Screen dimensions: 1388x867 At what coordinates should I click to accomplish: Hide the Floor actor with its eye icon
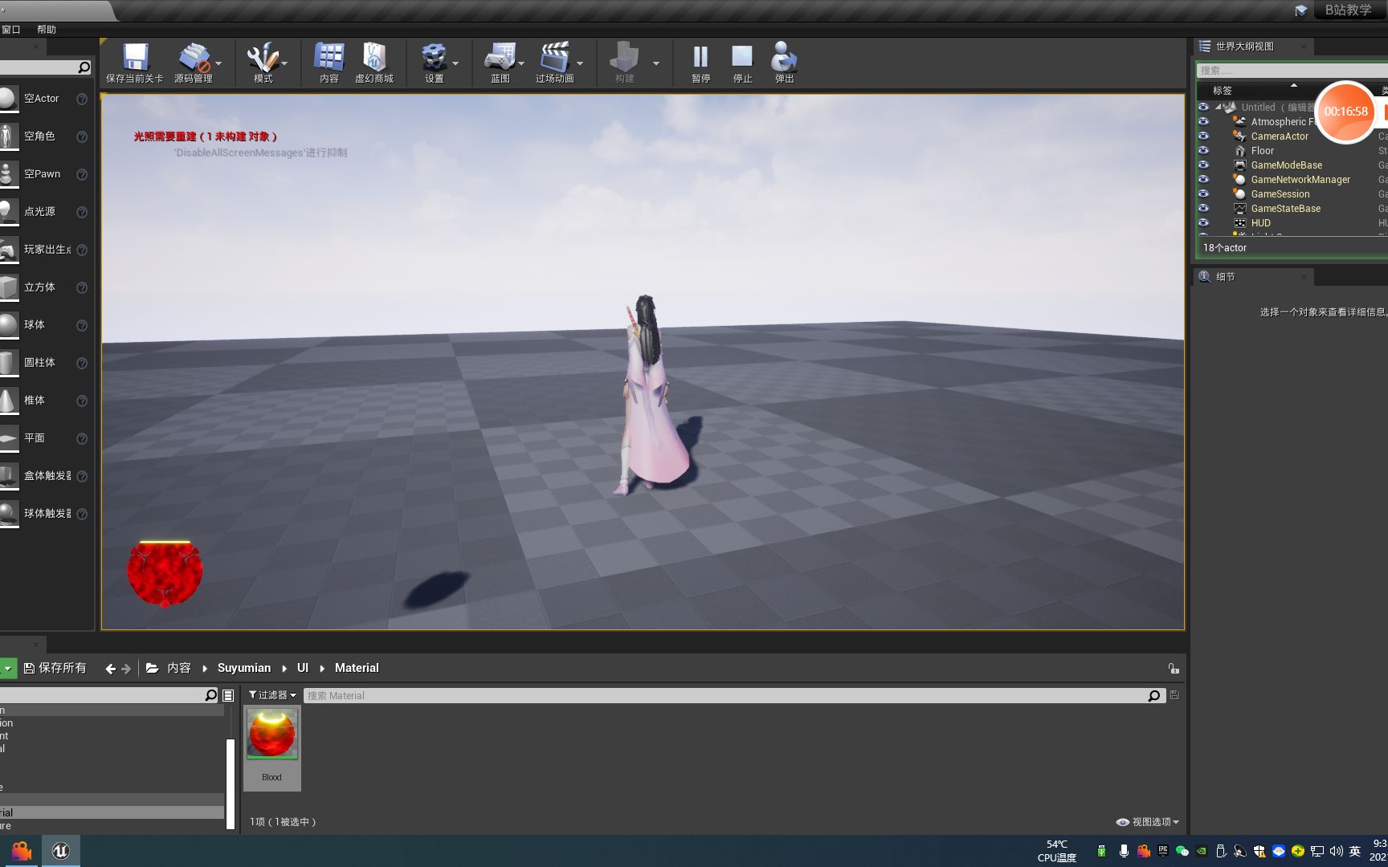coord(1203,150)
